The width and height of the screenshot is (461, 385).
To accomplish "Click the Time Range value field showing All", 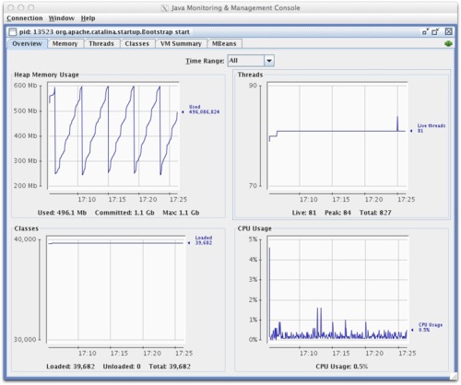I will pyautogui.click(x=246, y=61).
